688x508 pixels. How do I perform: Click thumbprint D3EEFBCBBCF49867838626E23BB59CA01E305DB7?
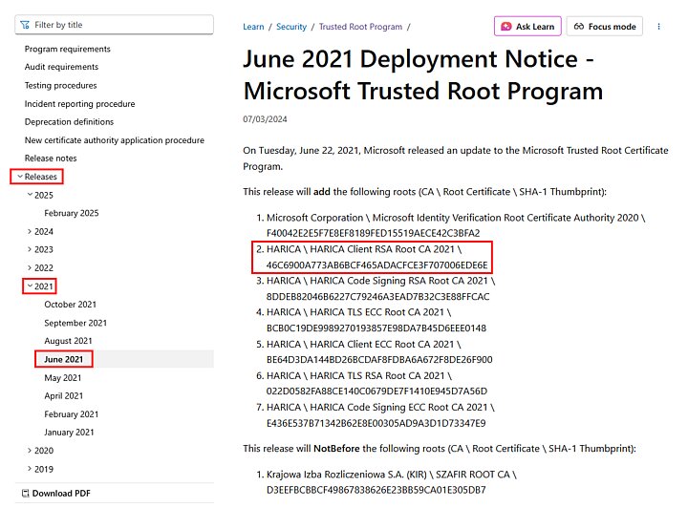[376, 490]
